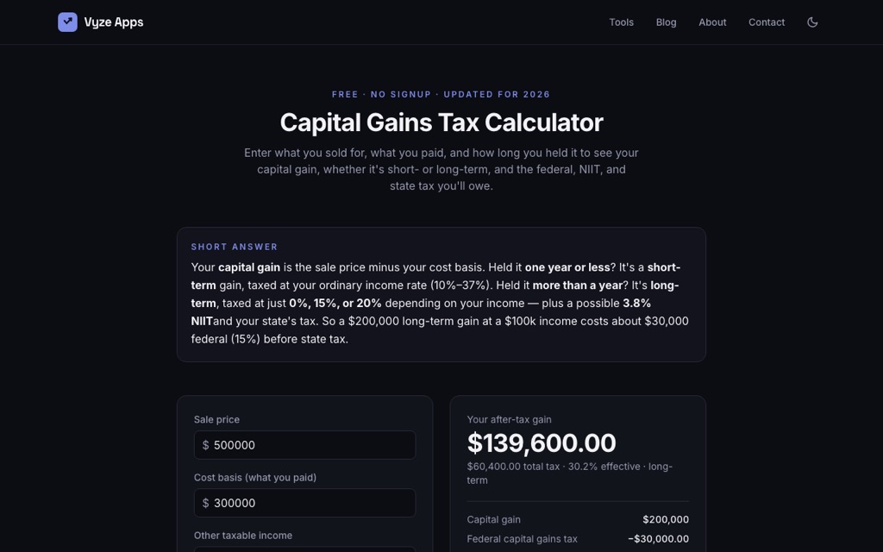Click the Vyze Apps logo icon
The image size is (883, 552).
pos(67,22)
